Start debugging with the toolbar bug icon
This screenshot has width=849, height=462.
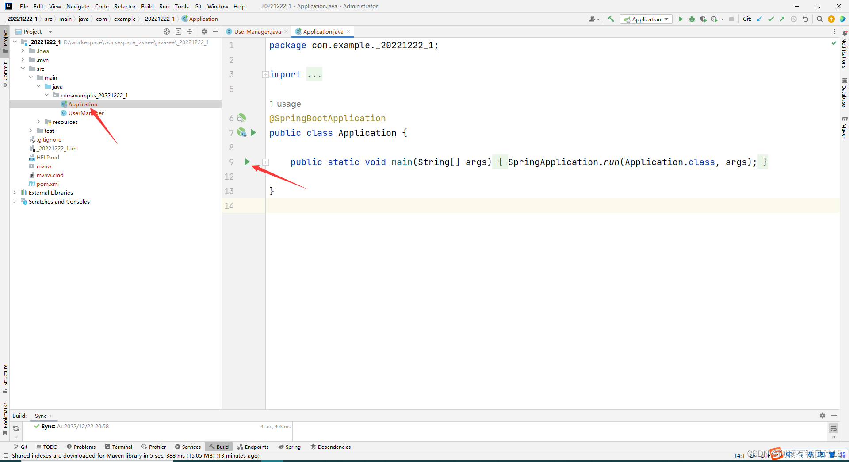point(692,19)
